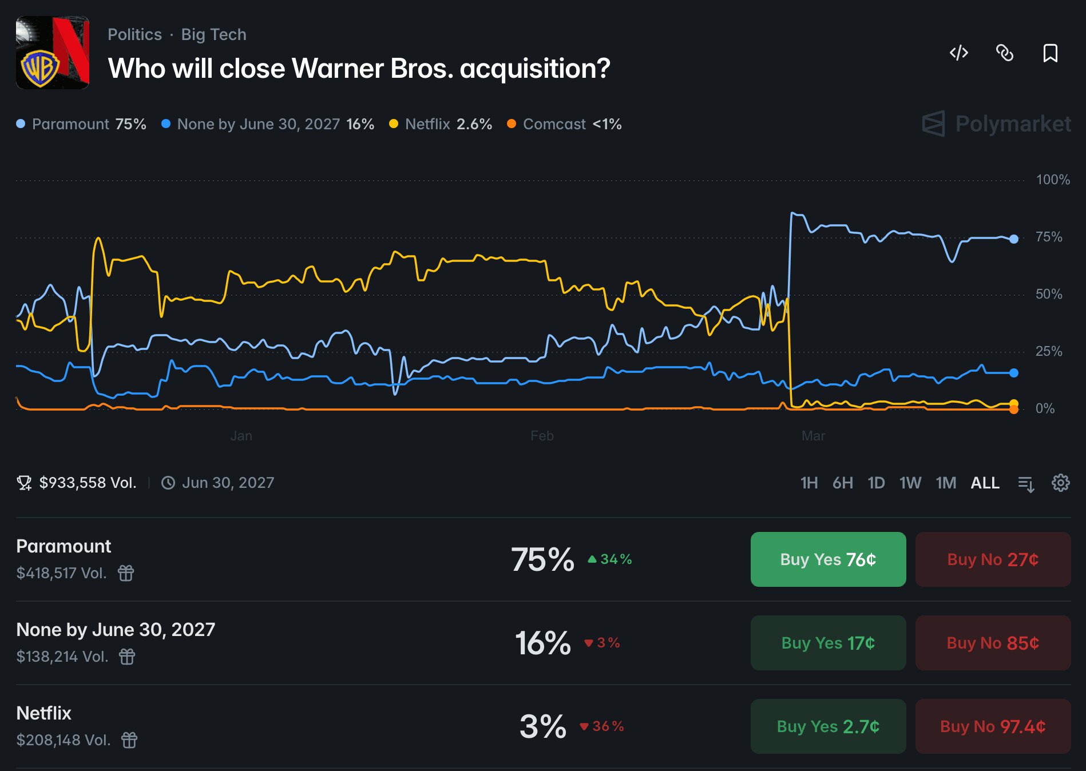Click Buy Yes 76¢ for Paramount
This screenshot has height=771, width=1086.
tap(827, 559)
